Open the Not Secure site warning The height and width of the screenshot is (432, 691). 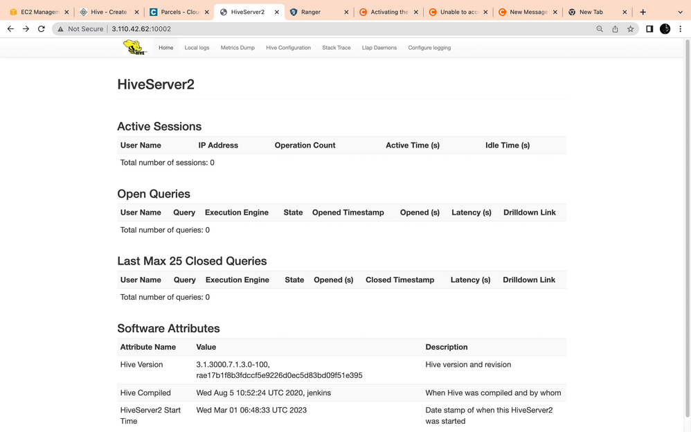pyautogui.click(x=80, y=28)
